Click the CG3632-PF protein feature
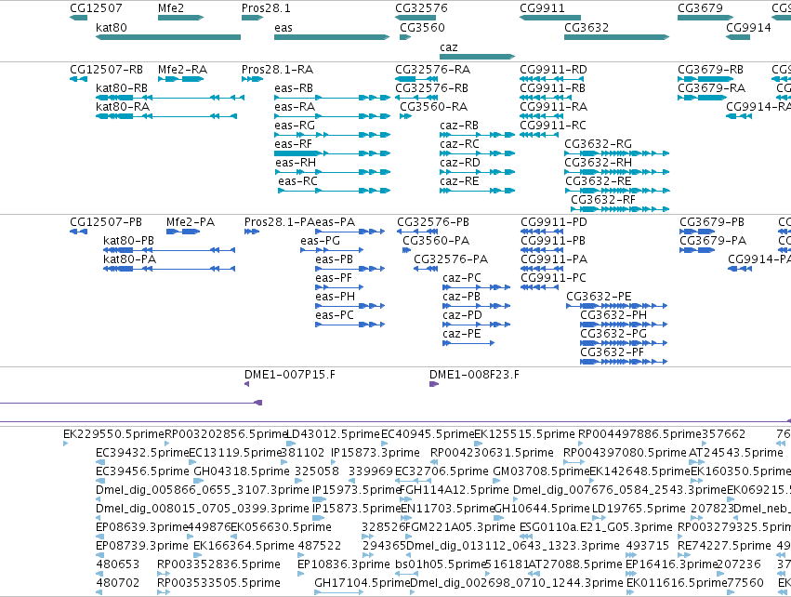 624,362
